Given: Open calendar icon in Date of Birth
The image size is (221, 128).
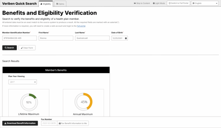Looking at the screenshot, I should point(126,38).
